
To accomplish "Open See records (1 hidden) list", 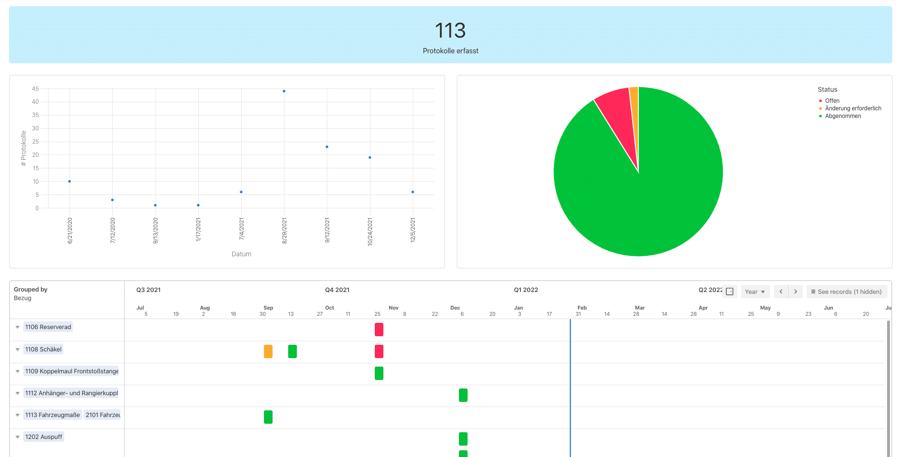I will click(x=847, y=292).
